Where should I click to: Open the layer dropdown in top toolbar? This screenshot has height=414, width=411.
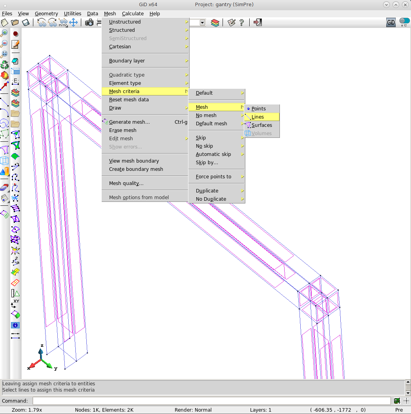pos(202,23)
